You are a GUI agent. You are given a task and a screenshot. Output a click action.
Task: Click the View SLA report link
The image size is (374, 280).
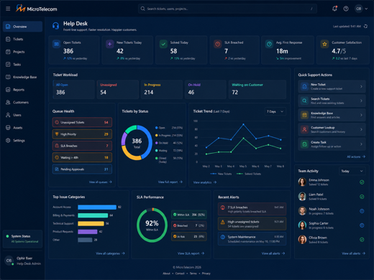coord(191,253)
